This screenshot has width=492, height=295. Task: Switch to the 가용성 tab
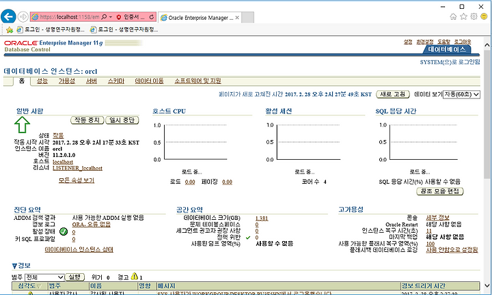[67, 81]
